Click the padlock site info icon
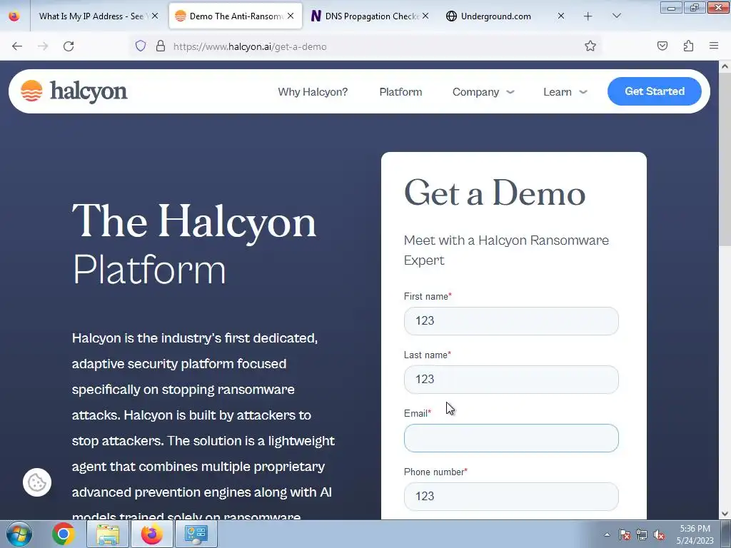Viewport: 731px width, 548px height. click(x=161, y=46)
